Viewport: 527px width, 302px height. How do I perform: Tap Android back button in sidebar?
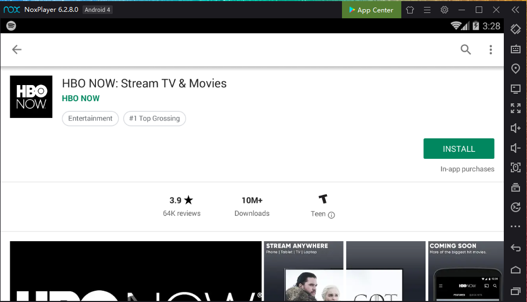[x=516, y=248]
